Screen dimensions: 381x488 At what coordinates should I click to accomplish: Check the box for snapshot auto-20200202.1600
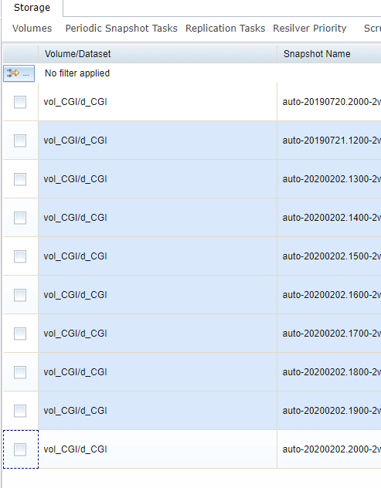tap(20, 295)
